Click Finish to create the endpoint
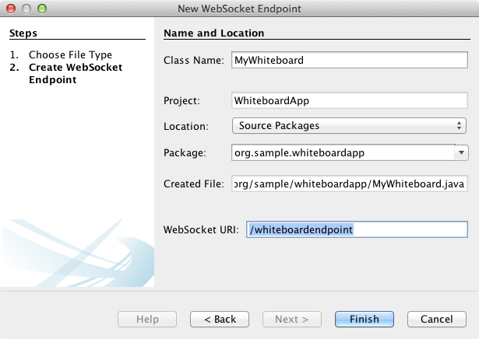The image size is (479, 339). [x=364, y=320]
